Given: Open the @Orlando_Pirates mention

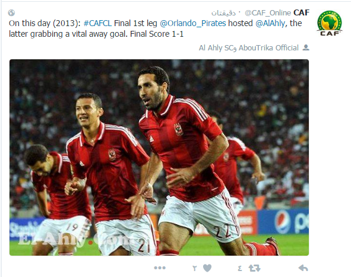Looking at the screenshot, I should pos(193,23).
